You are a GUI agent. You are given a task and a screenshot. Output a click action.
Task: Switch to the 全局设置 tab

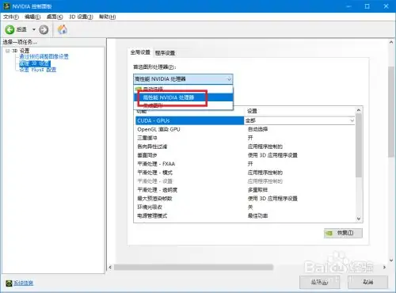[140, 52]
